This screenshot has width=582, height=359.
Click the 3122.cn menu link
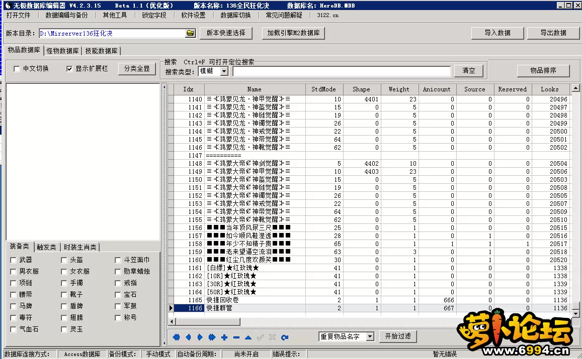(327, 15)
